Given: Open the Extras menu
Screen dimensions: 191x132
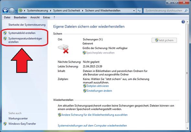Looking at the screenshot, I should [47, 18].
